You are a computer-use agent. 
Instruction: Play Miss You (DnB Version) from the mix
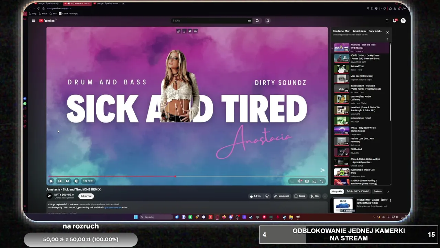tap(361, 78)
